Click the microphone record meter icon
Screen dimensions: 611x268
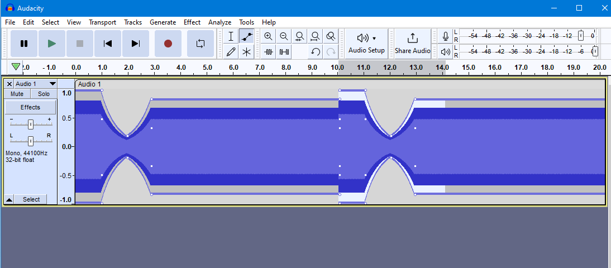pyautogui.click(x=445, y=37)
